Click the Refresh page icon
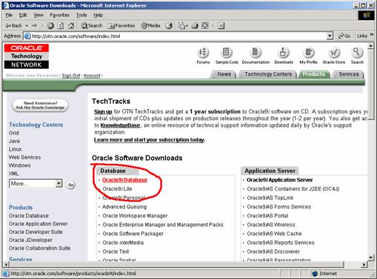The image size is (377, 279). click(61, 25)
